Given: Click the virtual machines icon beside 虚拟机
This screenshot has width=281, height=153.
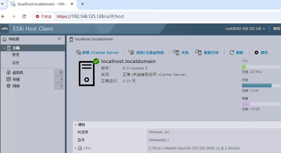Looking at the screenshot, I should (x=9, y=72).
